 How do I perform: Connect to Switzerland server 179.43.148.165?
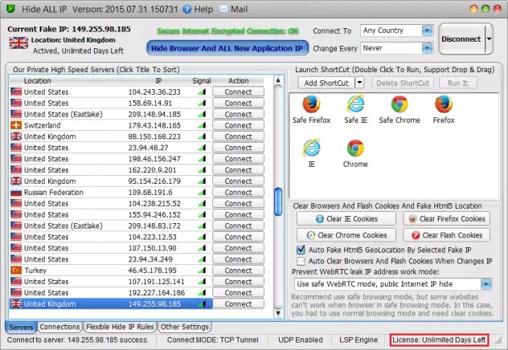click(238, 125)
